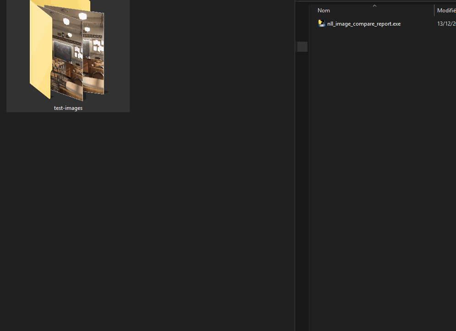456x331 pixels.
Task: Click the sort arrow above Nom column
Action: (x=374, y=6)
